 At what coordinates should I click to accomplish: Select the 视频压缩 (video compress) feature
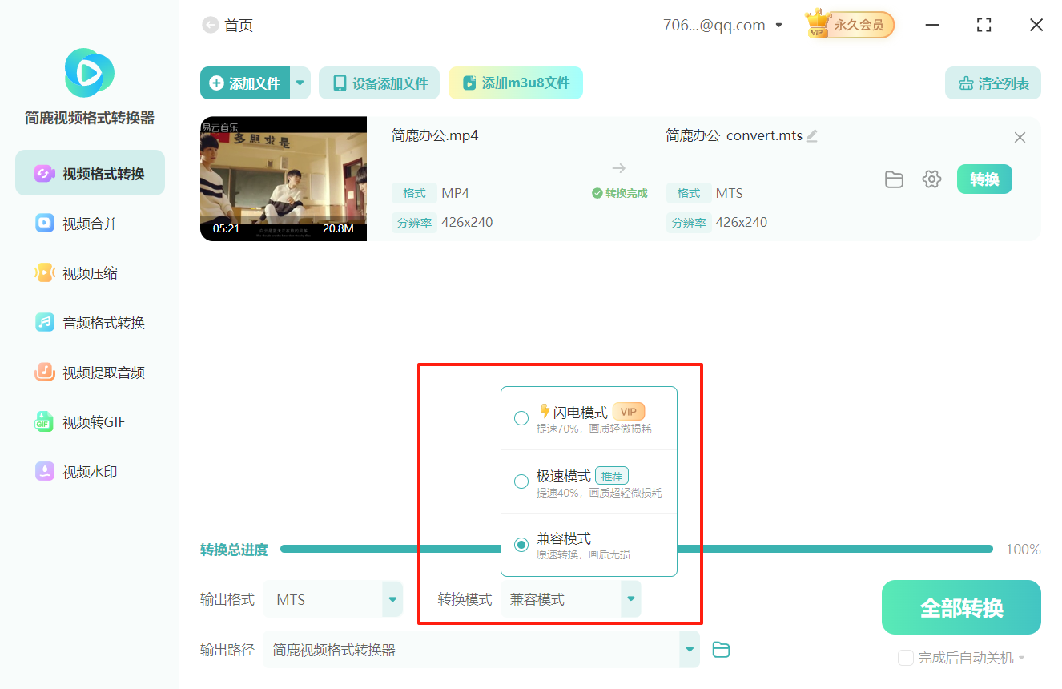(89, 272)
